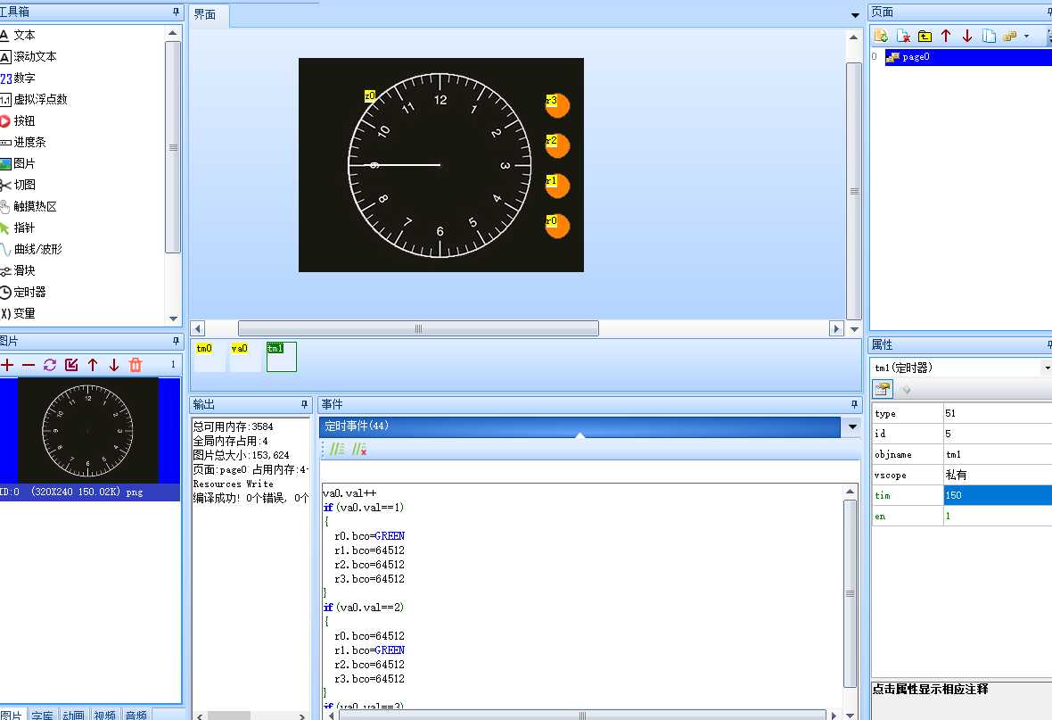Select the 虚拟浮点数 float component

(x=34, y=99)
